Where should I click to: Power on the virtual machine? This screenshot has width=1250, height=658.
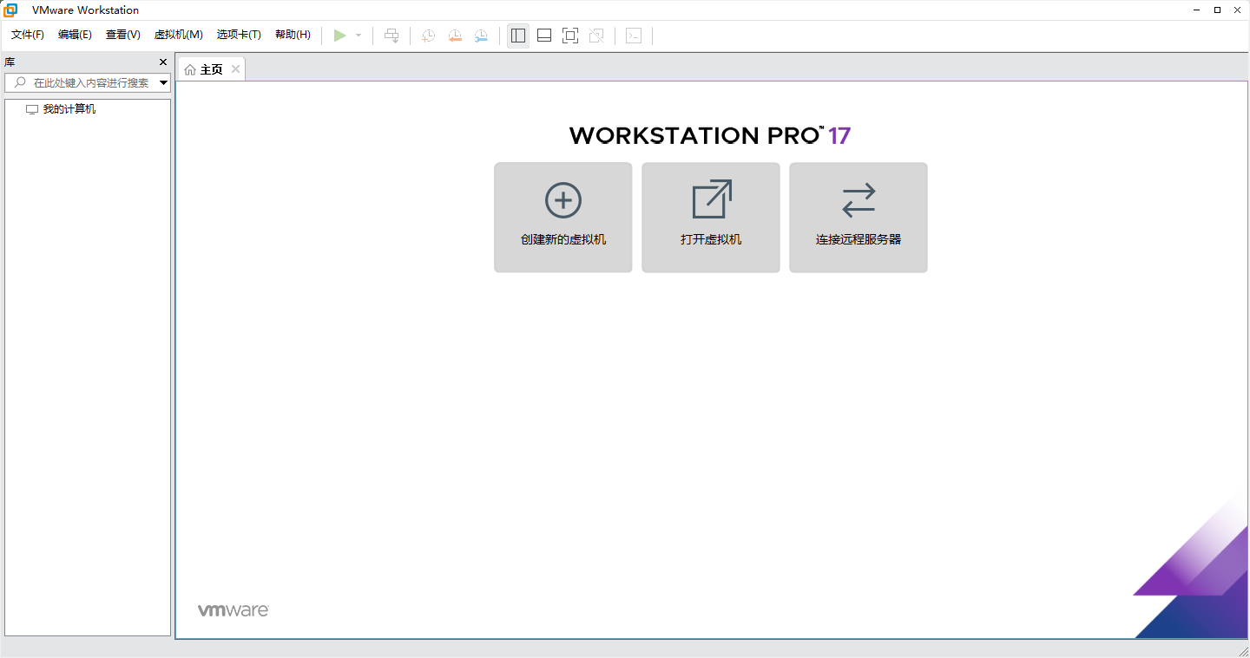tap(340, 36)
